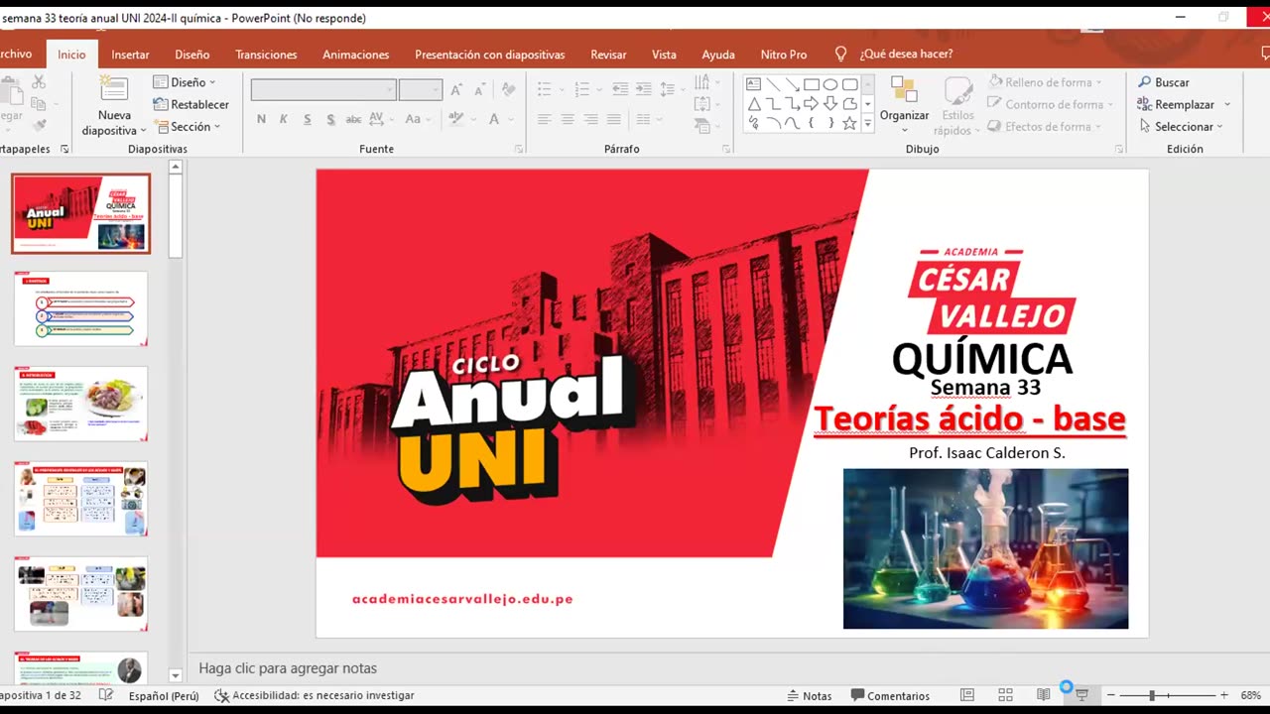The height and width of the screenshot is (714, 1270).
Task: Click the Restablecer slide button
Action: [x=190, y=104]
